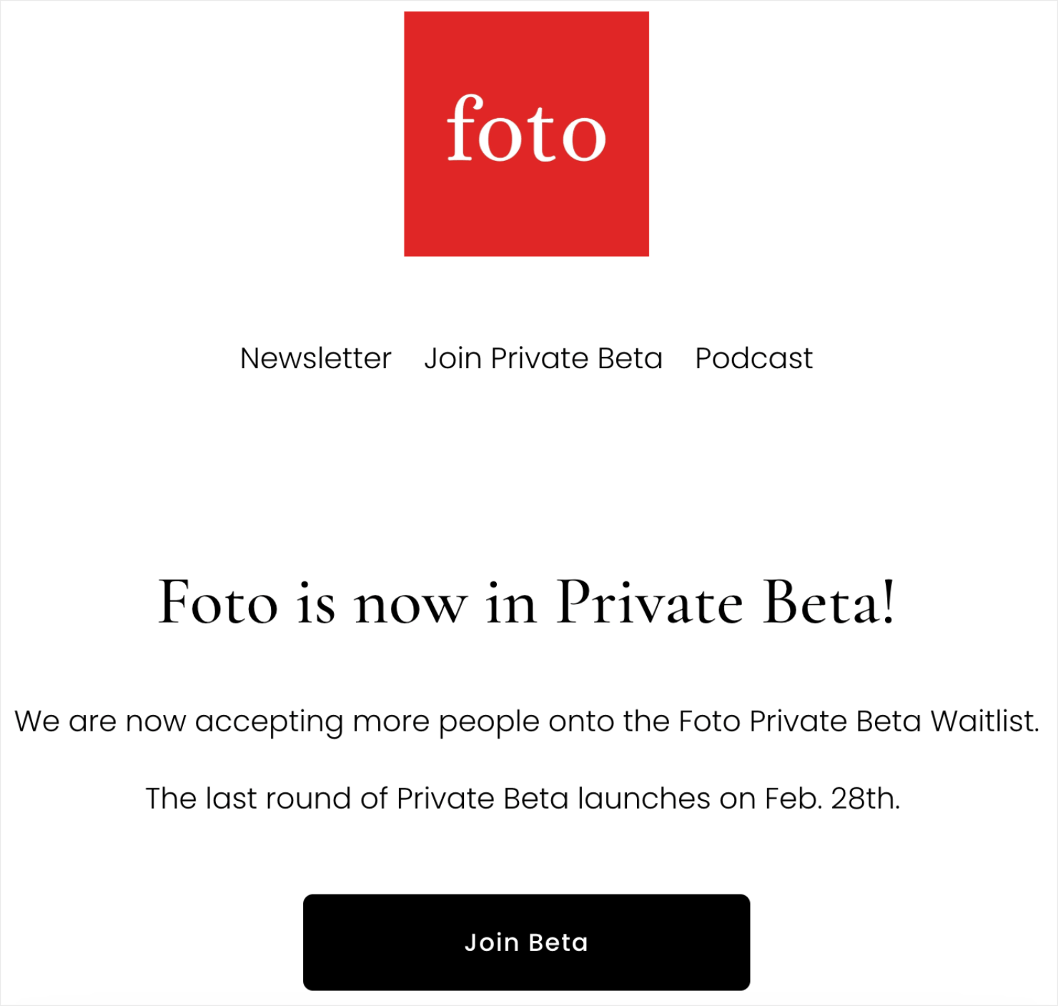The width and height of the screenshot is (1058, 1006).
Task: Select Join Private Beta in navigation
Action: pos(543,358)
